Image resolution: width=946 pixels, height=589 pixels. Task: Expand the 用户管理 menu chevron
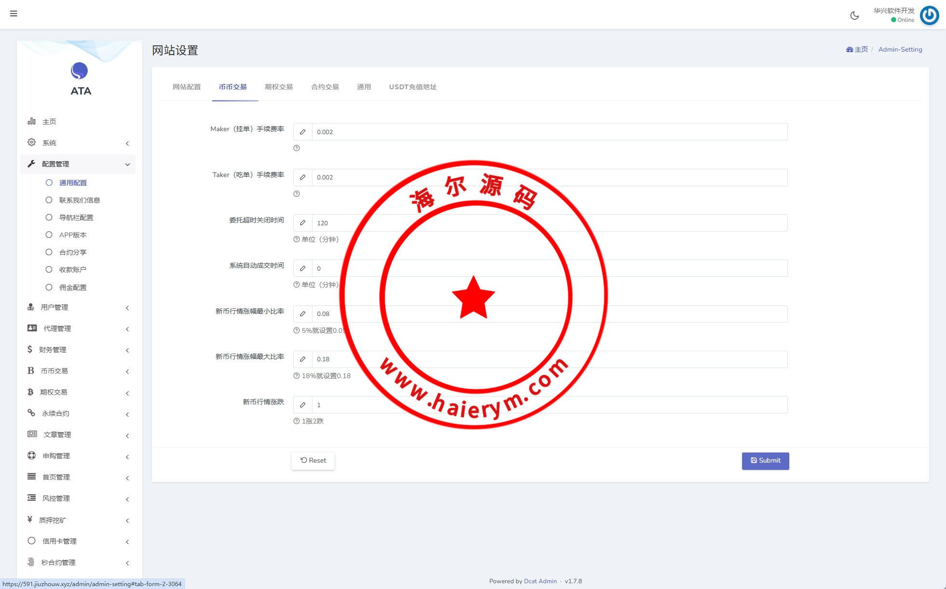(127, 308)
